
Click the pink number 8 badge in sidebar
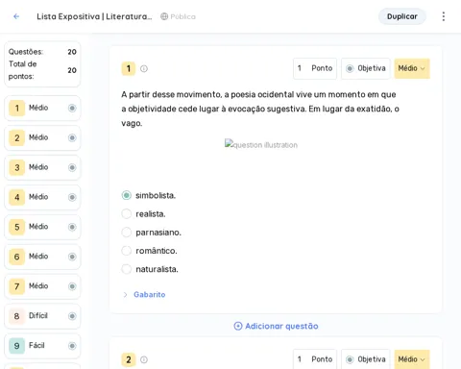[x=17, y=316]
